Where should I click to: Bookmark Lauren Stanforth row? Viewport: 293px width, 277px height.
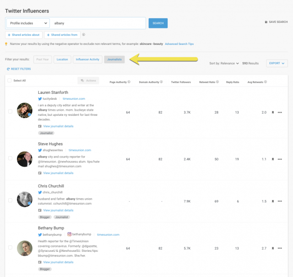tap(273, 112)
